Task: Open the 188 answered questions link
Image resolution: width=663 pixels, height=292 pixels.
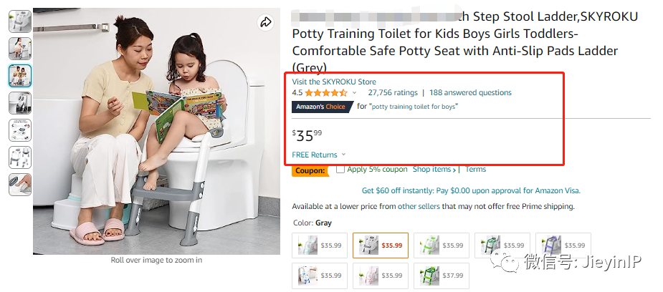Action: (470, 92)
